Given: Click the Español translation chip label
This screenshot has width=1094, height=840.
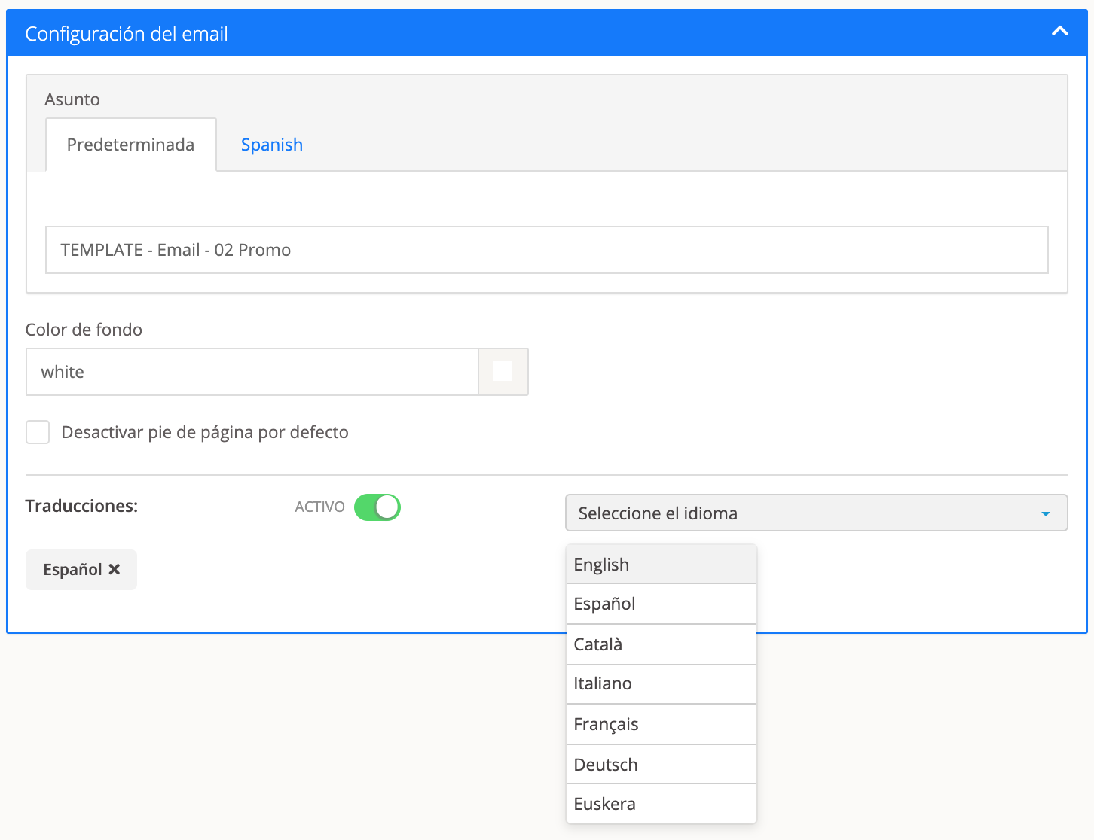Looking at the screenshot, I should click(x=72, y=570).
